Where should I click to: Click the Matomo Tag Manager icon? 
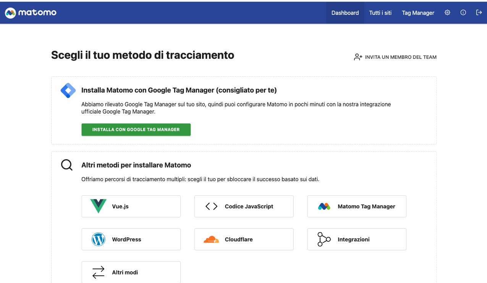click(324, 206)
